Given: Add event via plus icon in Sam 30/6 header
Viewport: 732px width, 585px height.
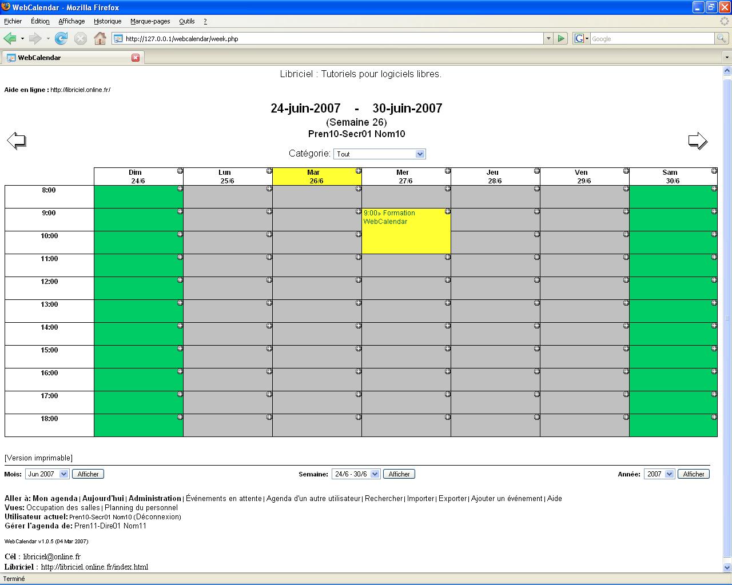Looking at the screenshot, I should tap(714, 171).
